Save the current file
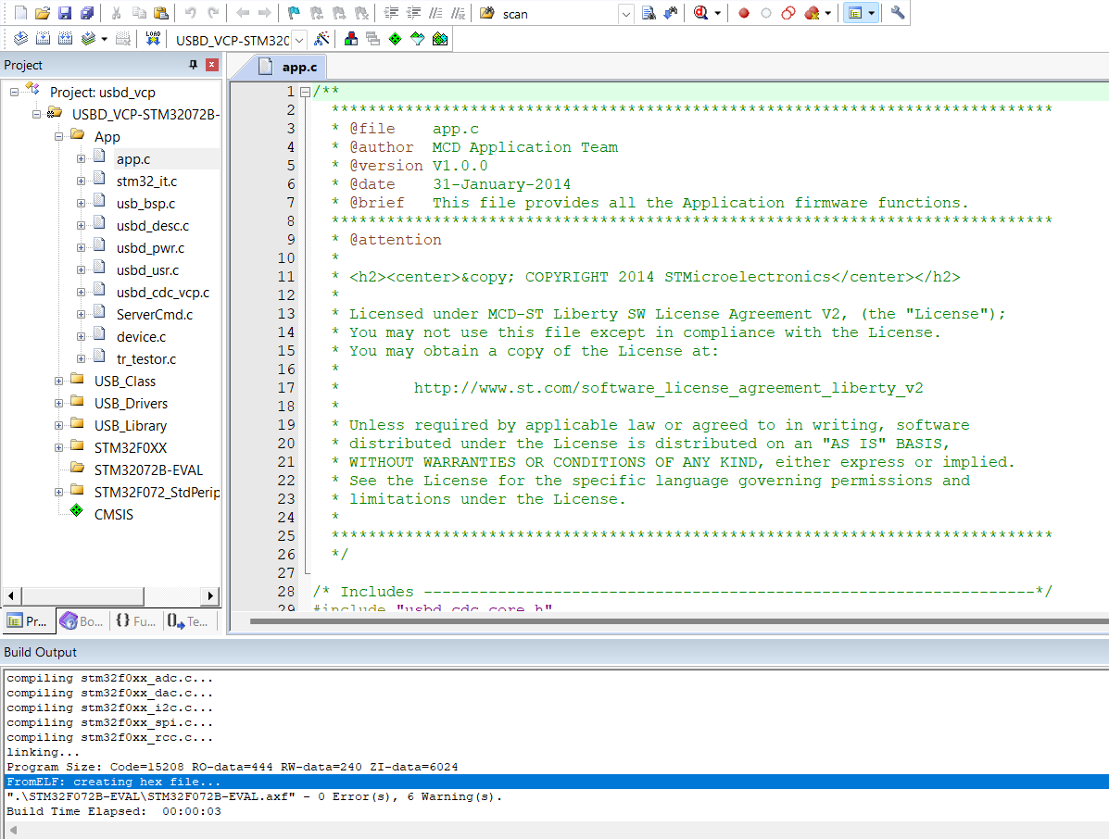The image size is (1109, 839). [65, 14]
